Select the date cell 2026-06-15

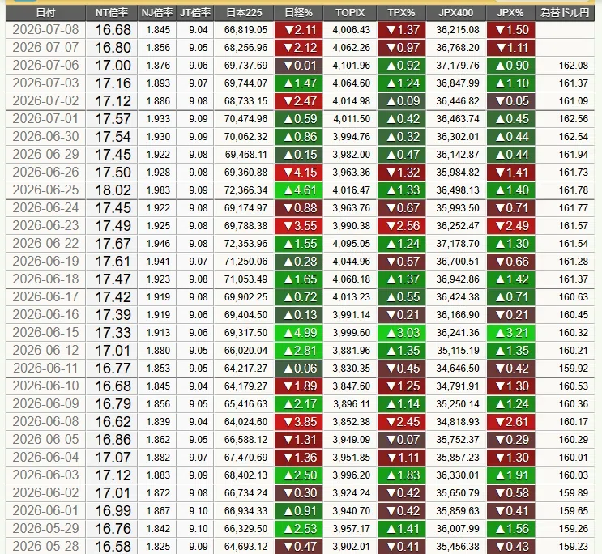[x=45, y=332]
